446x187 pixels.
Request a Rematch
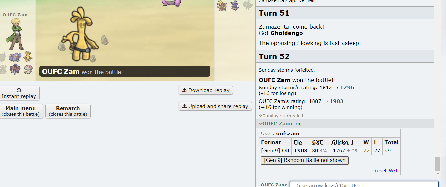68,111
